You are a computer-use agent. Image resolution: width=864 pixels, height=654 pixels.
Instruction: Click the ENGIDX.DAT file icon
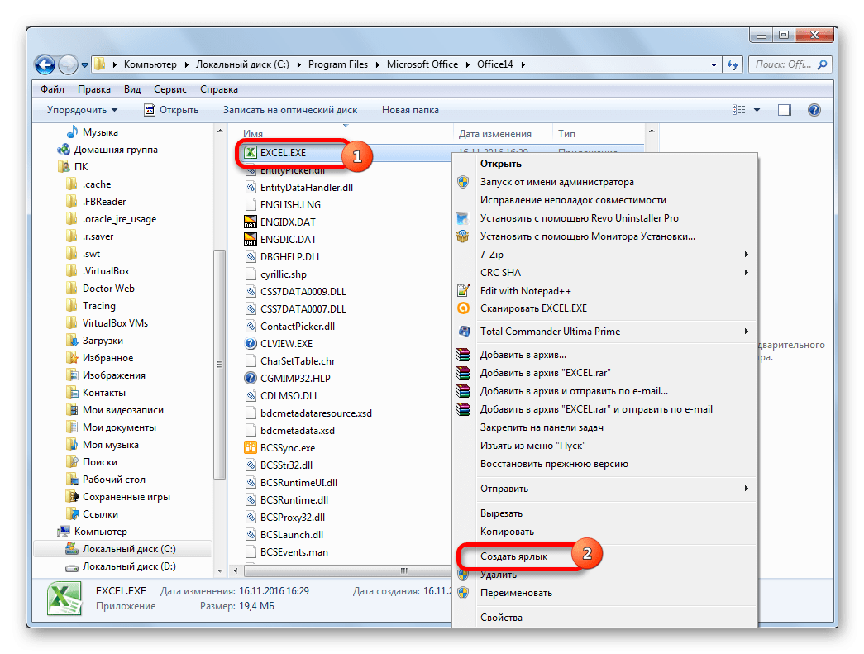(x=251, y=222)
